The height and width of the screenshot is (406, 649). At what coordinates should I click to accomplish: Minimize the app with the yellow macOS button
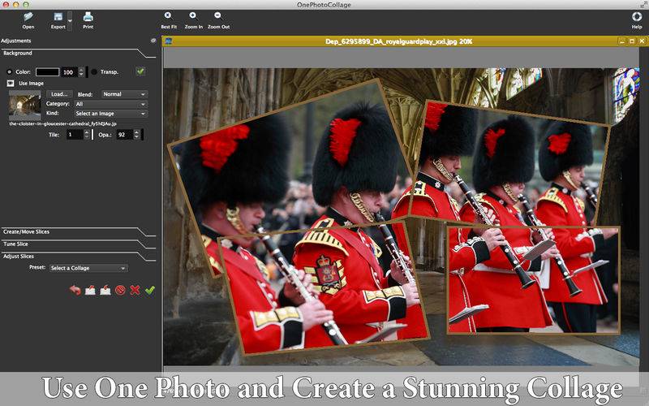(16, 5)
